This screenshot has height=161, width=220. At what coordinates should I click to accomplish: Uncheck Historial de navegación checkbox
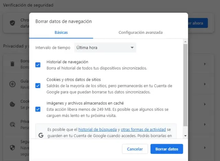(x=38, y=65)
